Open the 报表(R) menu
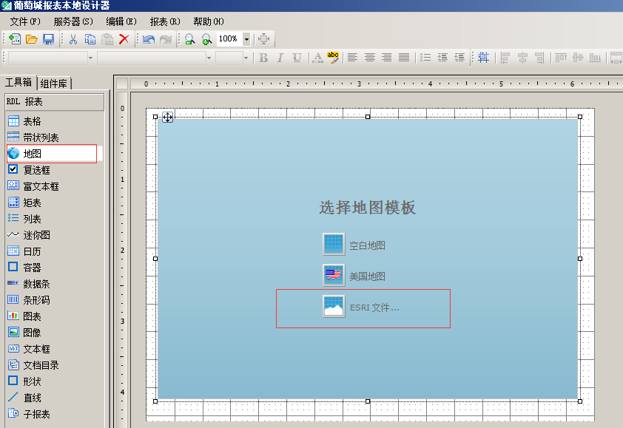Viewport: 623px width, 428px height. pyautogui.click(x=164, y=21)
